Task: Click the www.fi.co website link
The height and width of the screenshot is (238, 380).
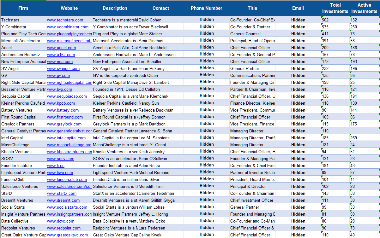Action: (56, 165)
